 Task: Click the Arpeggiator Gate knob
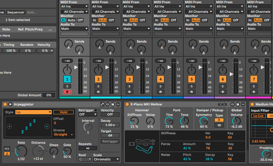[x=67, y=151]
